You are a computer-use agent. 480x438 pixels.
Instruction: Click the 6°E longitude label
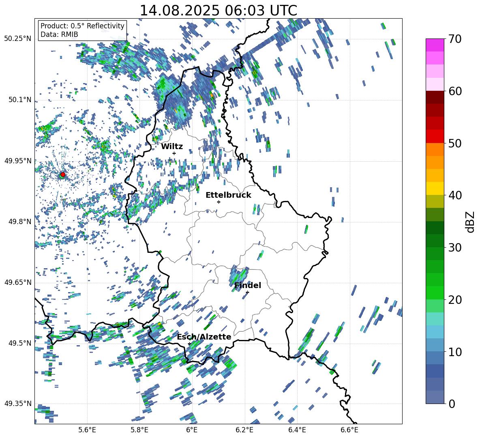(x=192, y=430)
